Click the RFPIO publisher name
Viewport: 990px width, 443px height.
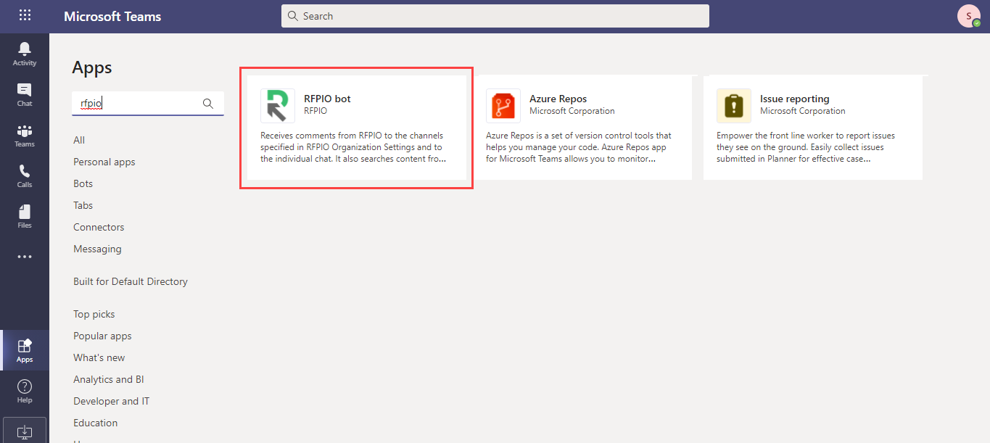coord(315,111)
